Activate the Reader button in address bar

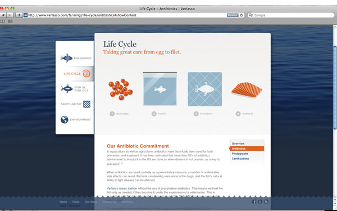pyautogui.click(x=233, y=15)
